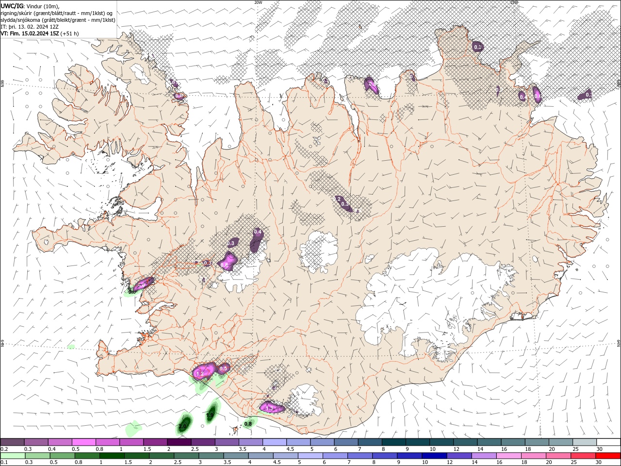
Task: Select the lavender 4 mm swatch on the snow scale
Action: pos(275,442)
